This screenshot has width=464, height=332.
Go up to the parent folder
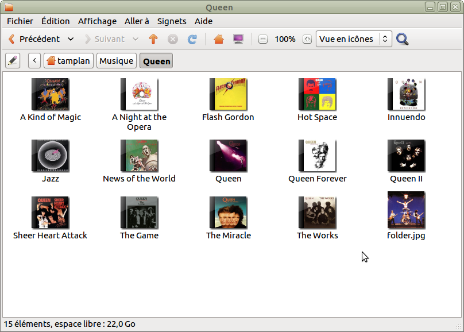tap(153, 39)
